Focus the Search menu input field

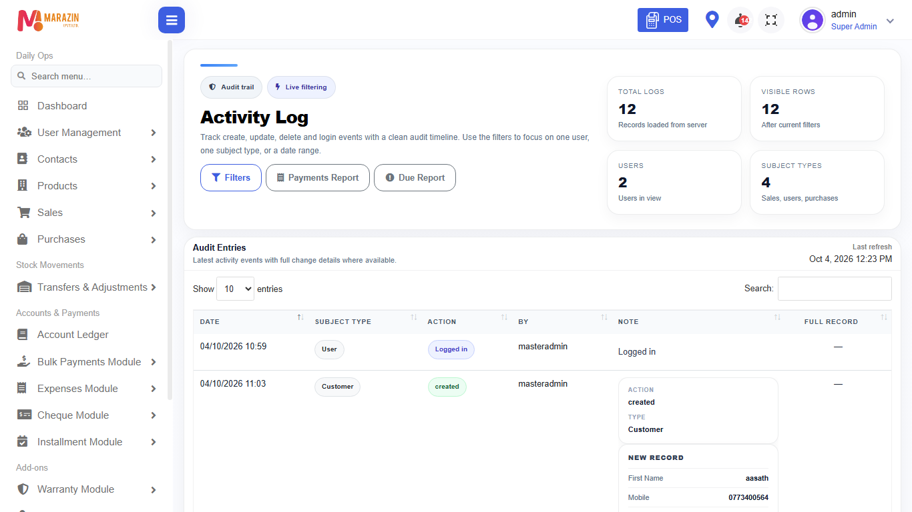point(87,76)
